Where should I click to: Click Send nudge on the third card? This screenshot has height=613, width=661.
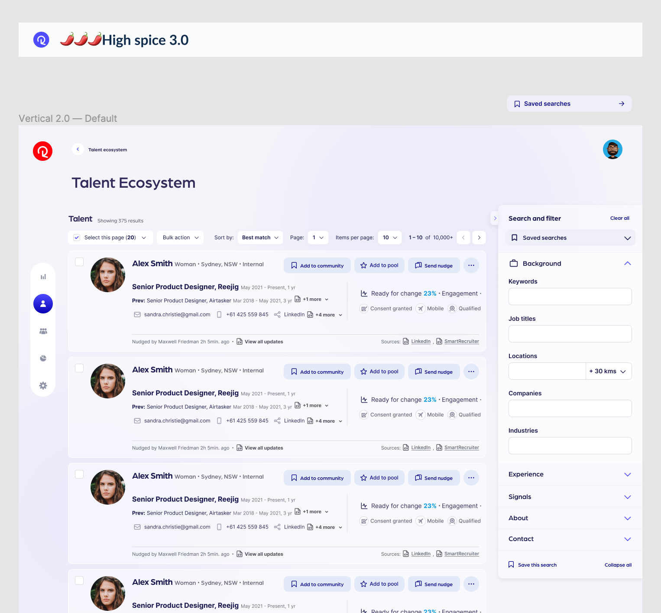click(x=434, y=478)
